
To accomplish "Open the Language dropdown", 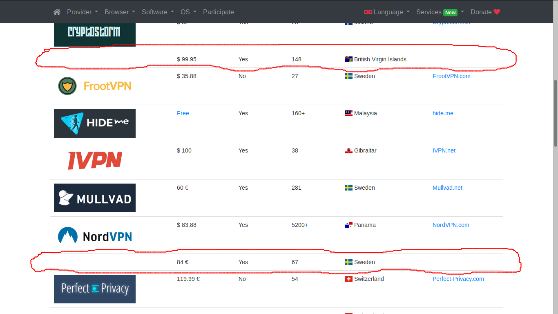I will click(387, 12).
